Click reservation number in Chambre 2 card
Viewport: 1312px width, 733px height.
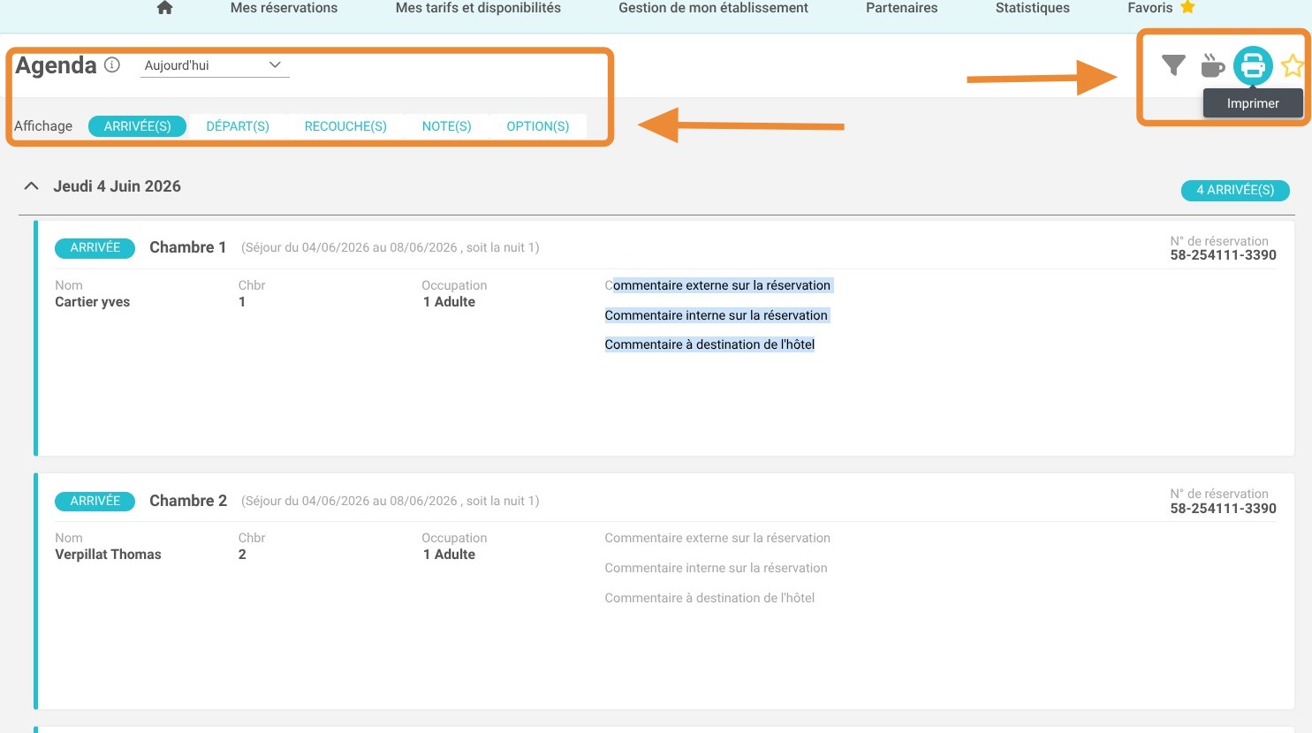coord(1223,509)
